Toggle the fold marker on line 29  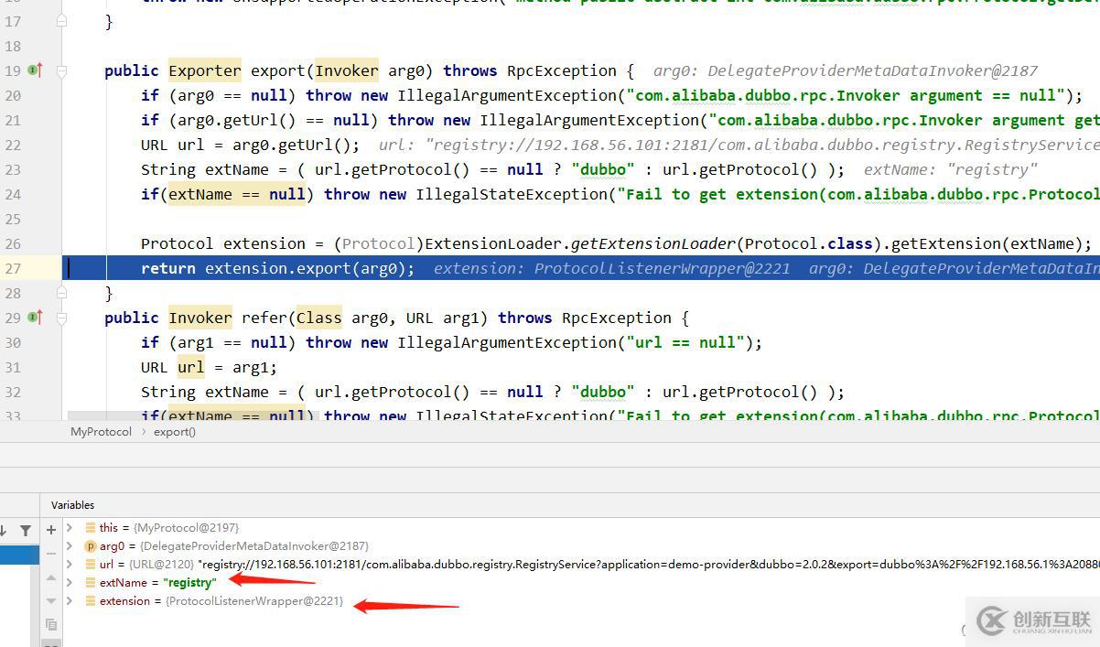tap(62, 318)
